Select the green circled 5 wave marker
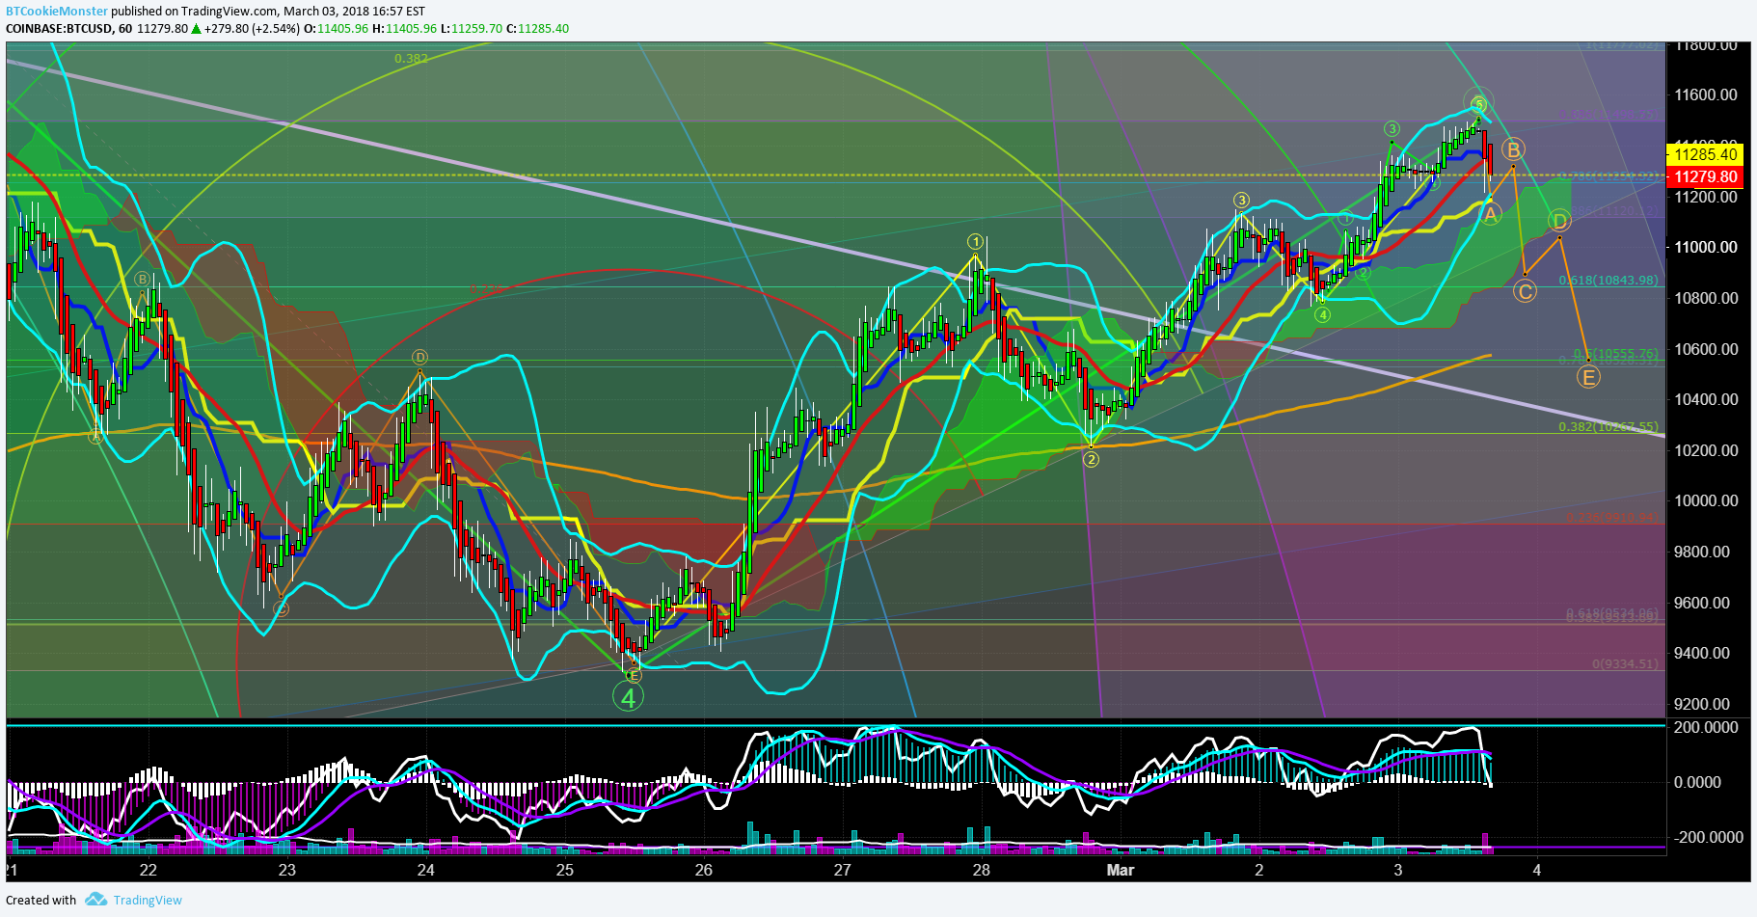The image size is (1757, 917). pyautogui.click(x=1478, y=103)
